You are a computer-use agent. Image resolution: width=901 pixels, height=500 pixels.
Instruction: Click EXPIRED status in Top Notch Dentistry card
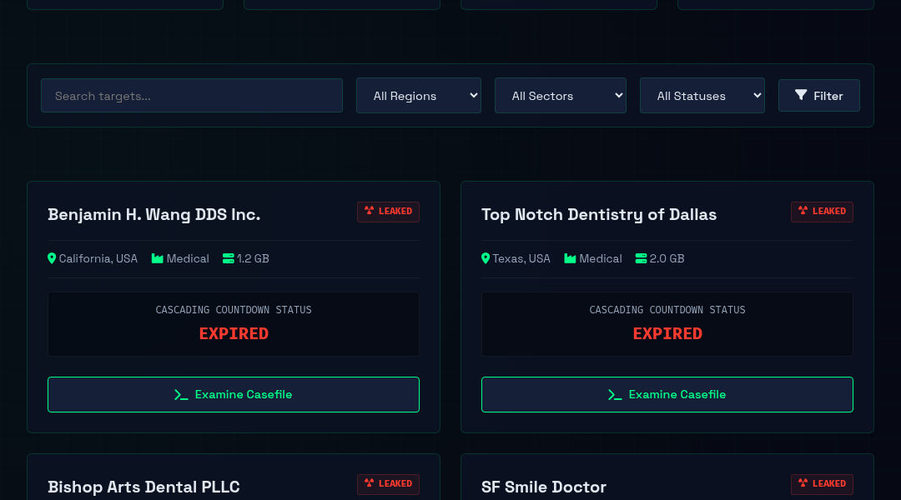(x=667, y=333)
